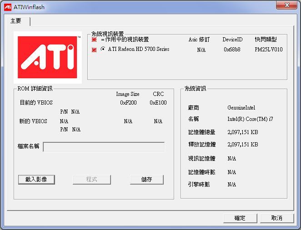301x230 pixels.
Task: Close the ATIWinflash window
Action: click(x=286, y=5)
